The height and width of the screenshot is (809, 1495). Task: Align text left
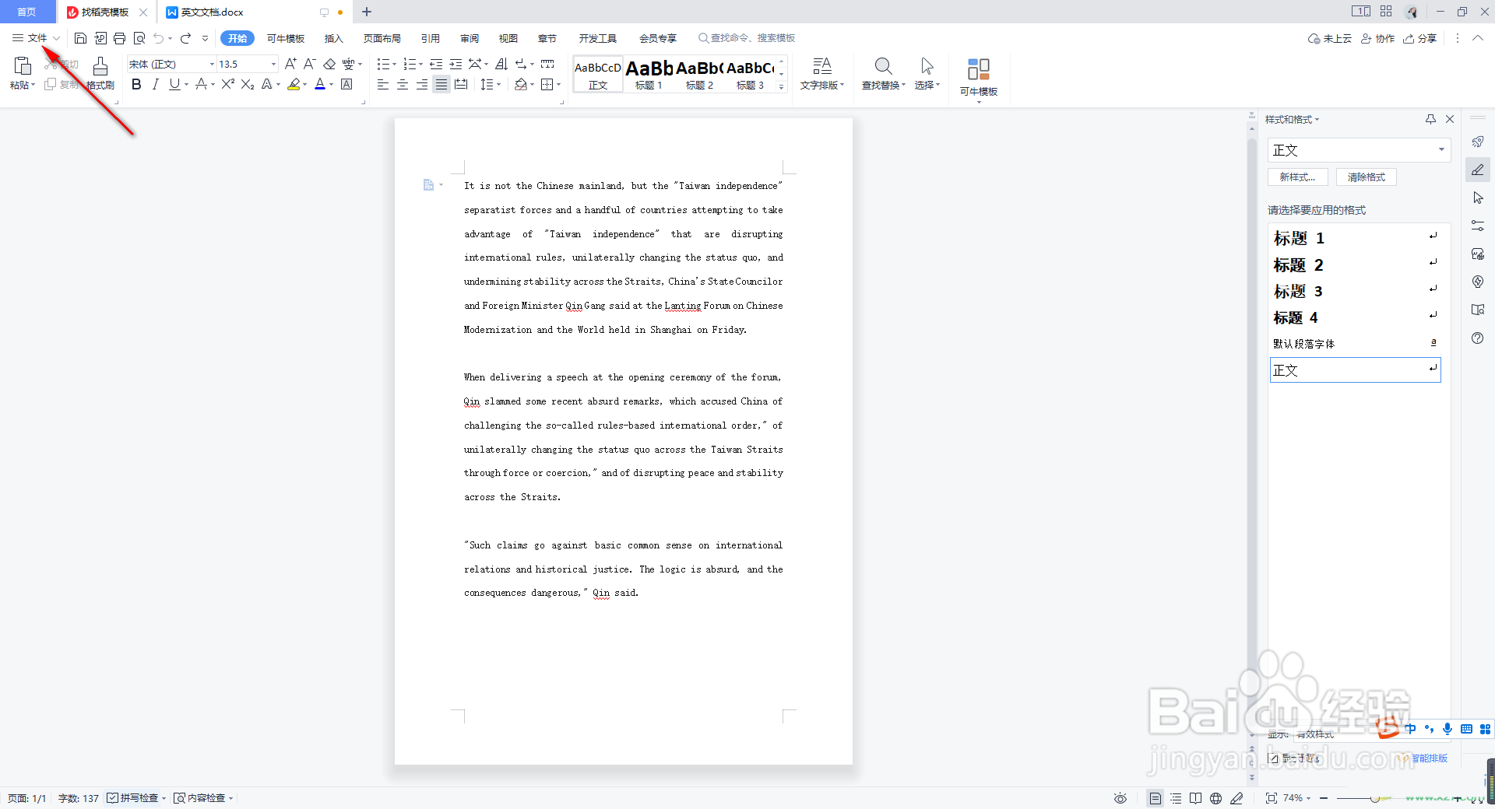pyautogui.click(x=383, y=84)
